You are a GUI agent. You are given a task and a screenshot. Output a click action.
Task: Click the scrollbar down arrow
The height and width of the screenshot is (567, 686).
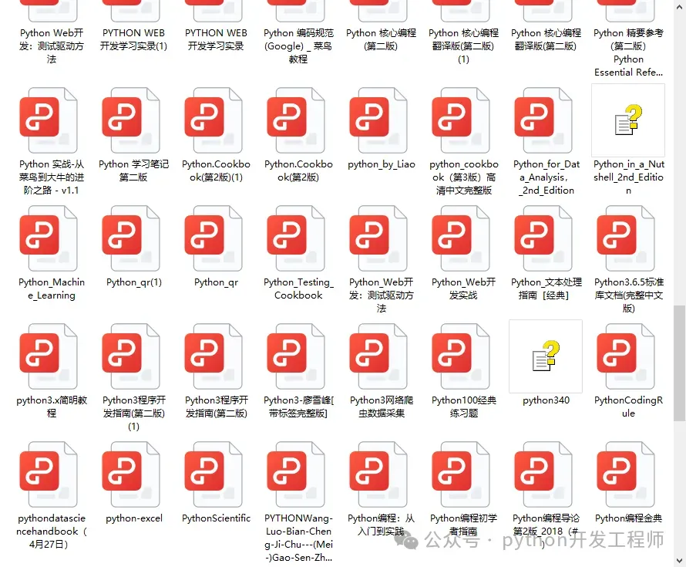679,560
